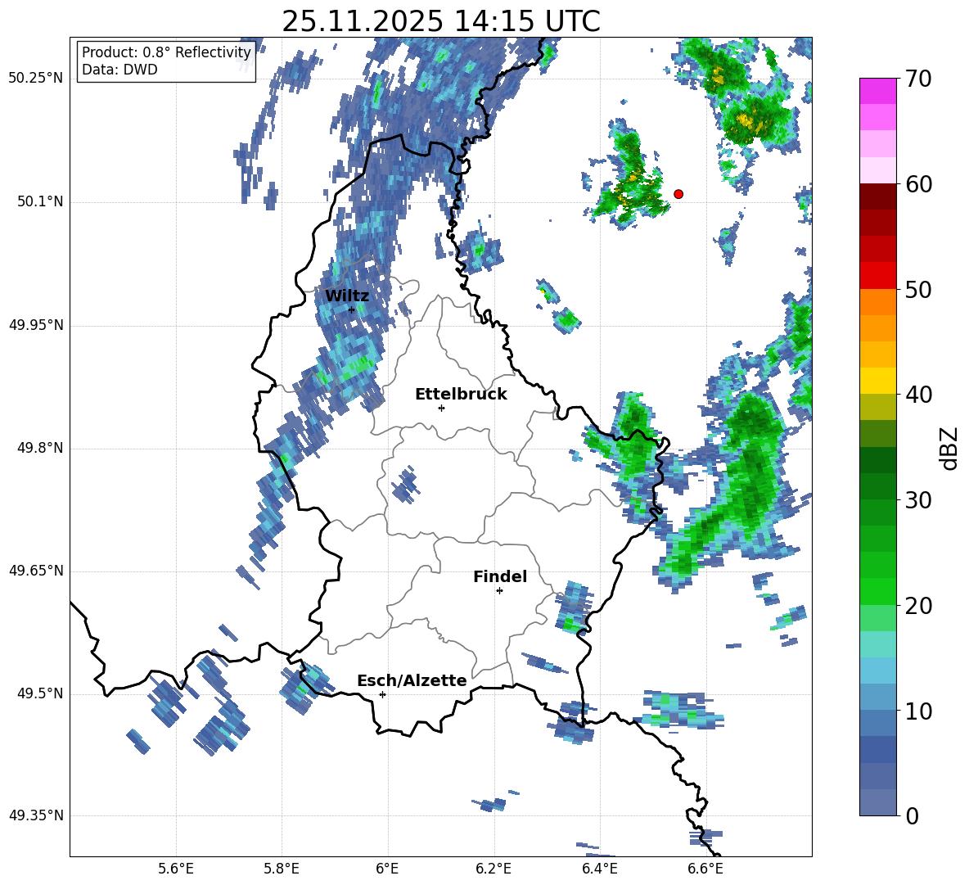Viewport: 969px width, 885px height.
Task: Click the 50.1°N latitude label
Action: click(40, 202)
